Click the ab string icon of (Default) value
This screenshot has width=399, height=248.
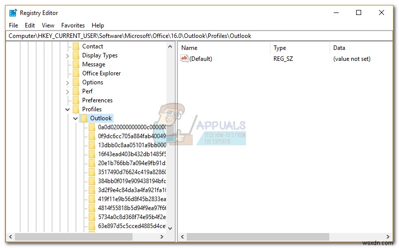(x=184, y=58)
